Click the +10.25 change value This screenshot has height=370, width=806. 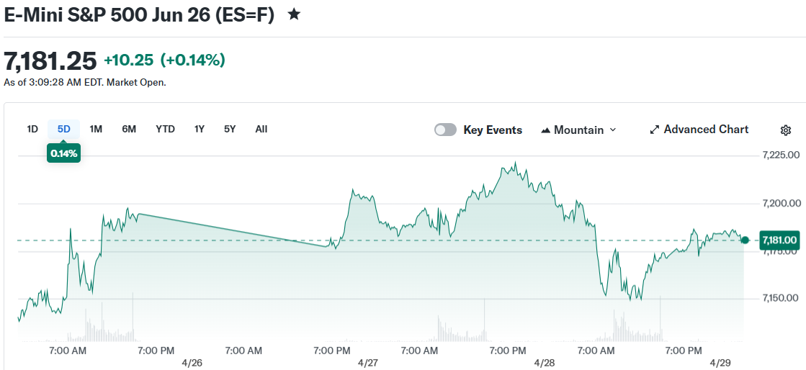point(128,60)
